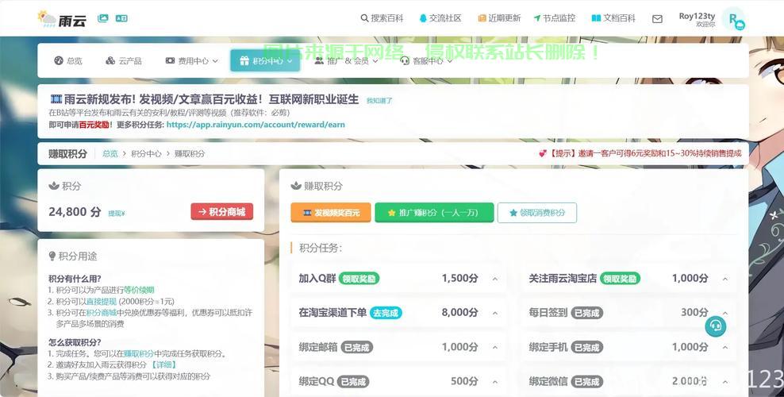Image resolution: width=784 pixels, height=397 pixels.
Task: Click 推广赚积分 (一人一万) green button
Action: coord(434,213)
